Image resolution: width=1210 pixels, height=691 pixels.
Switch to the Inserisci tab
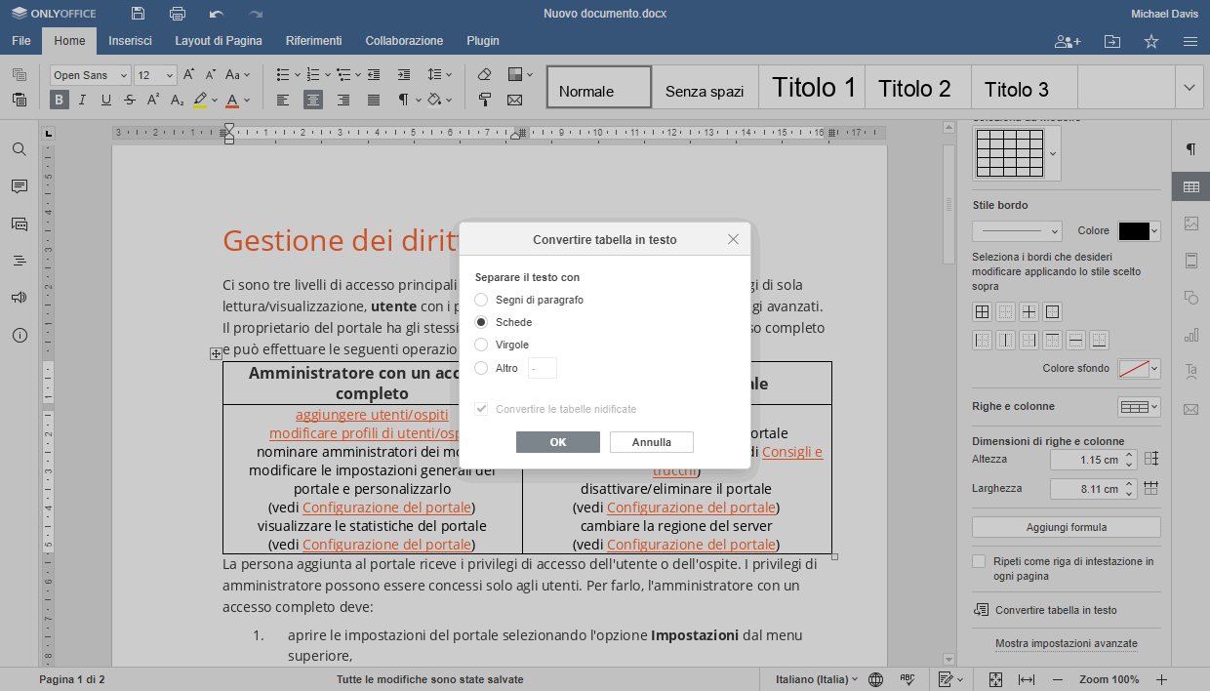pos(130,41)
